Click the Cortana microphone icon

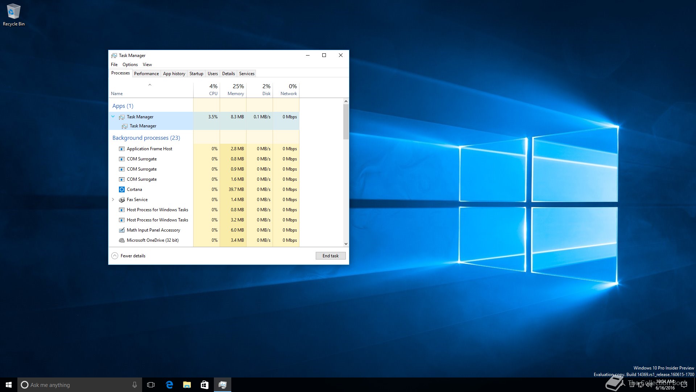coord(134,385)
